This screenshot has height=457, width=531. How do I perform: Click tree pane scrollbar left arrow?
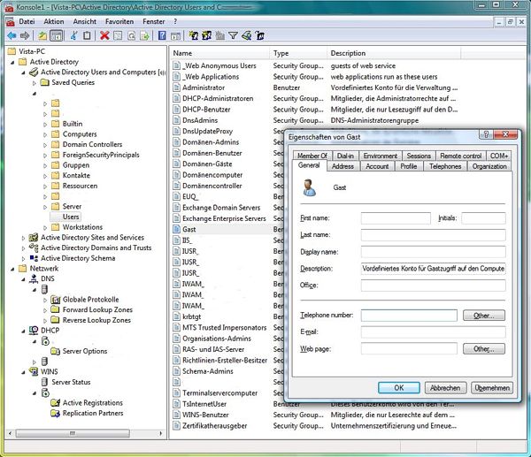click(x=10, y=433)
